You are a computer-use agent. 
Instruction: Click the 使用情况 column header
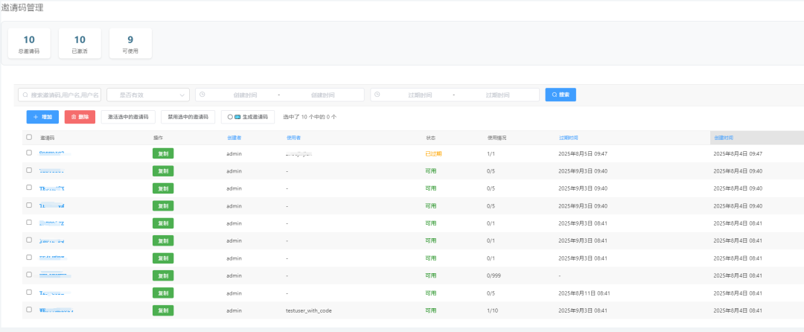click(x=497, y=138)
